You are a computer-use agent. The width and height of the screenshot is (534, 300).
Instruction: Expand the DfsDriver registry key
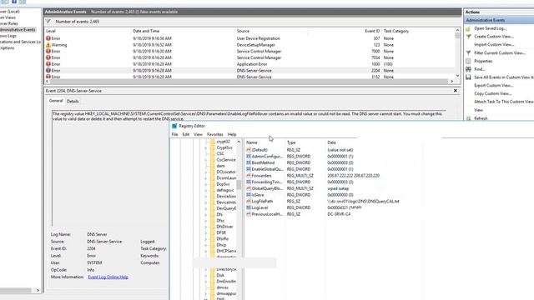206,227
